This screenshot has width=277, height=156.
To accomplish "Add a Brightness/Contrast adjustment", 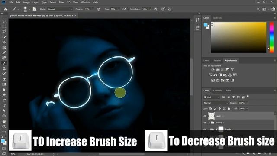I will coord(213,69).
